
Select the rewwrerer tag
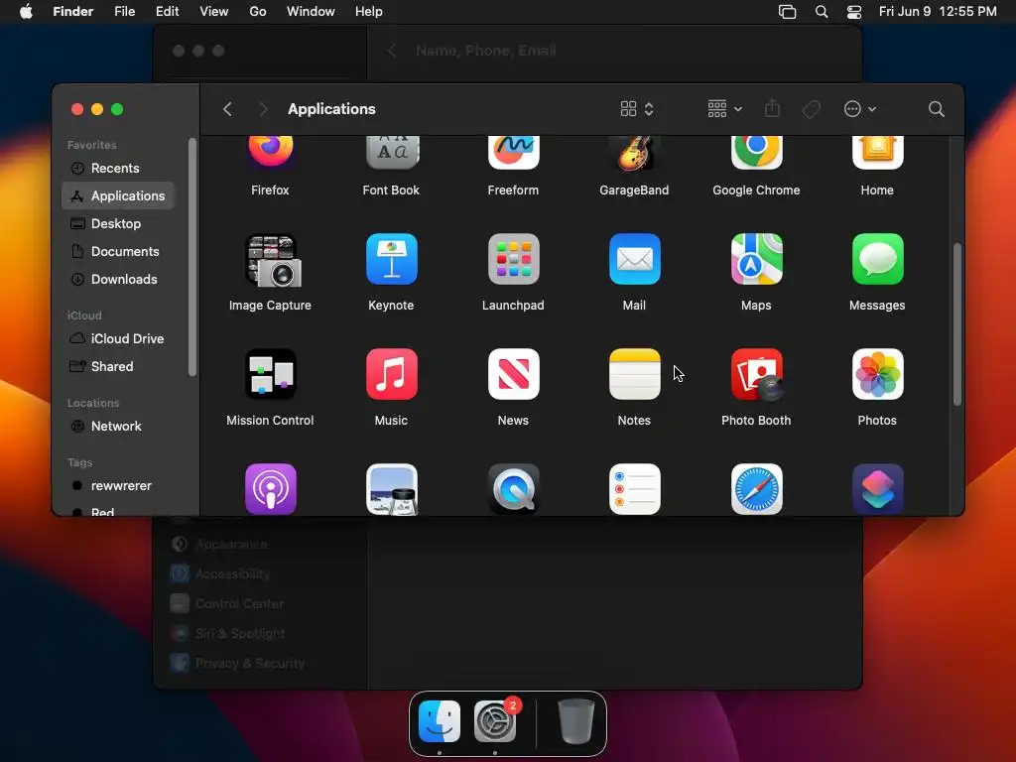click(118, 486)
